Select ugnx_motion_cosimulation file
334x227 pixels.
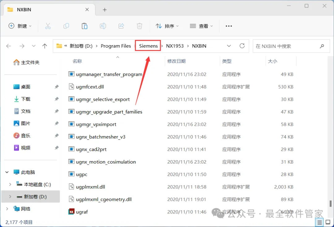pos(106,162)
